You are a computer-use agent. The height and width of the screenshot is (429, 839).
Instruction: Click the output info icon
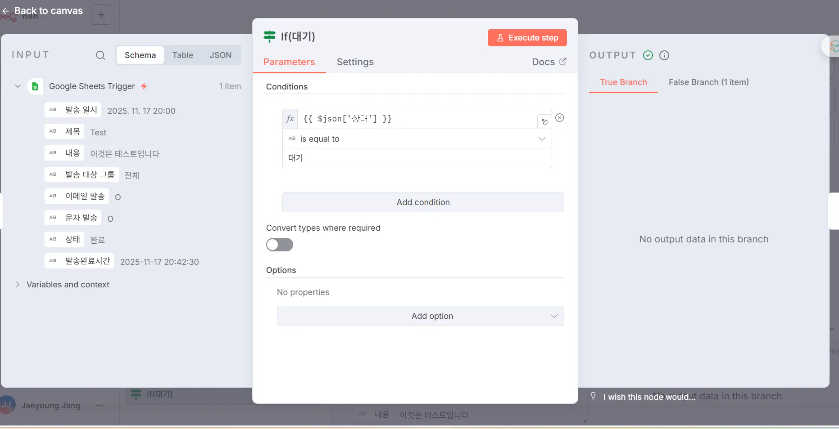click(664, 55)
